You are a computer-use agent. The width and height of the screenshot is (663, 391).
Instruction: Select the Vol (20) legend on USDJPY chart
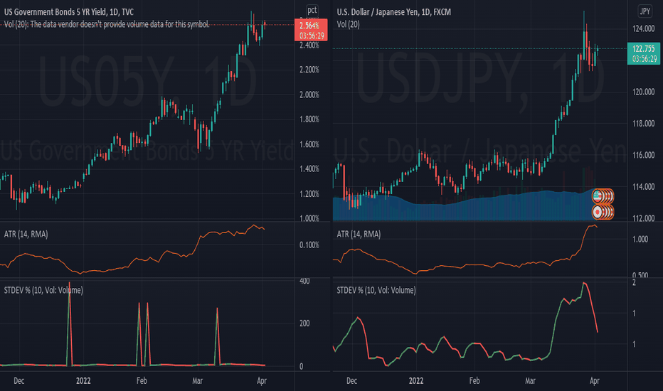pyautogui.click(x=349, y=24)
